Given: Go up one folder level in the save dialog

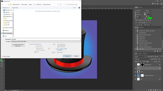Looking at the screenshot, I should [x=8, y=5].
